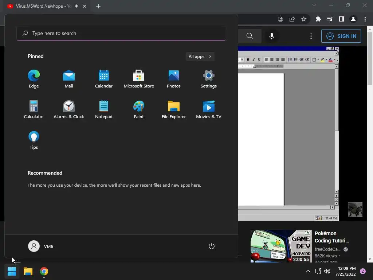Image resolution: width=373 pixels, height=280 pixels.
Task: Launch Movies & TV
Action: (209, 109)
